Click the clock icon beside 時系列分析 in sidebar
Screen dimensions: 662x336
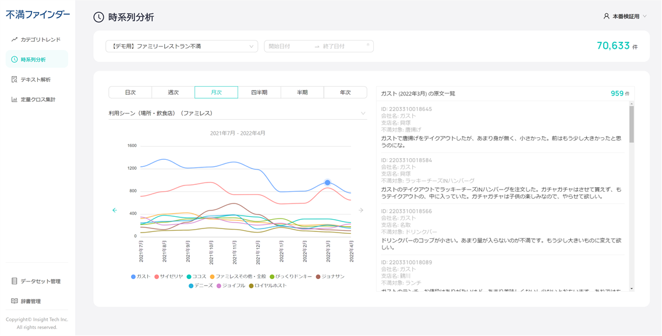pos(15,59)
